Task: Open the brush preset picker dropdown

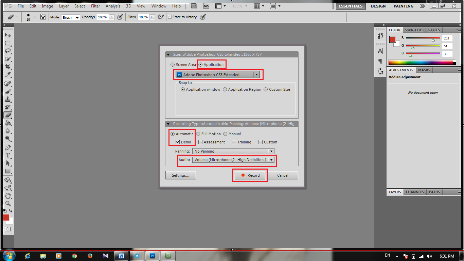Action: click(35, 17)
